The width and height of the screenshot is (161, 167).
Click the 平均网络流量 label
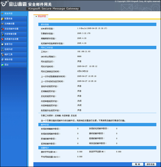pos(51,157)
